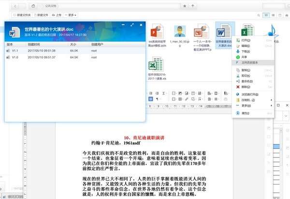This screenshot has height=199, width=290.
Task: Switch to icon grid view
Action: 266,15
